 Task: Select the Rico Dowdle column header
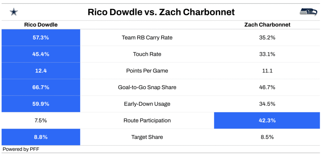tap(41, 25)
